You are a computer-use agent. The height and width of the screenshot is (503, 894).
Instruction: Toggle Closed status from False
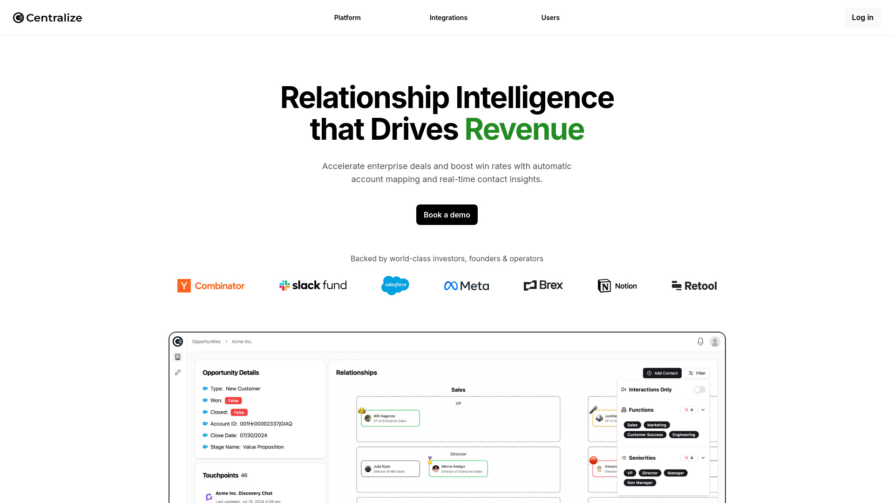pyautogui.click(x=239, y=412)
